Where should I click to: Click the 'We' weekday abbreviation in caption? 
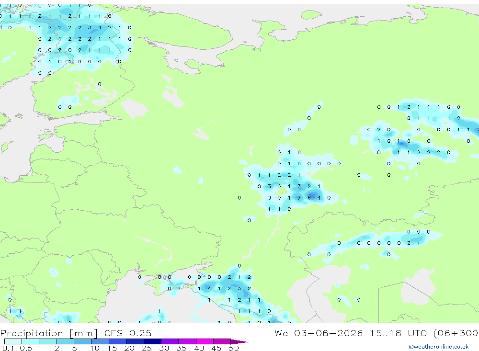(x=281, y=333)
